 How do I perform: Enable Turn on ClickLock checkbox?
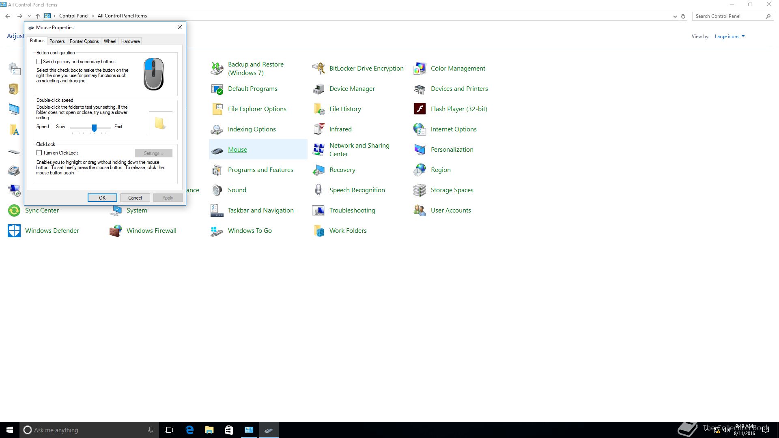(39, 153)
